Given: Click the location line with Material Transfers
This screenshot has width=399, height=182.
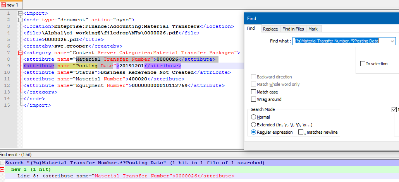Looking at the screenshot, I should [x=129, y=26].
